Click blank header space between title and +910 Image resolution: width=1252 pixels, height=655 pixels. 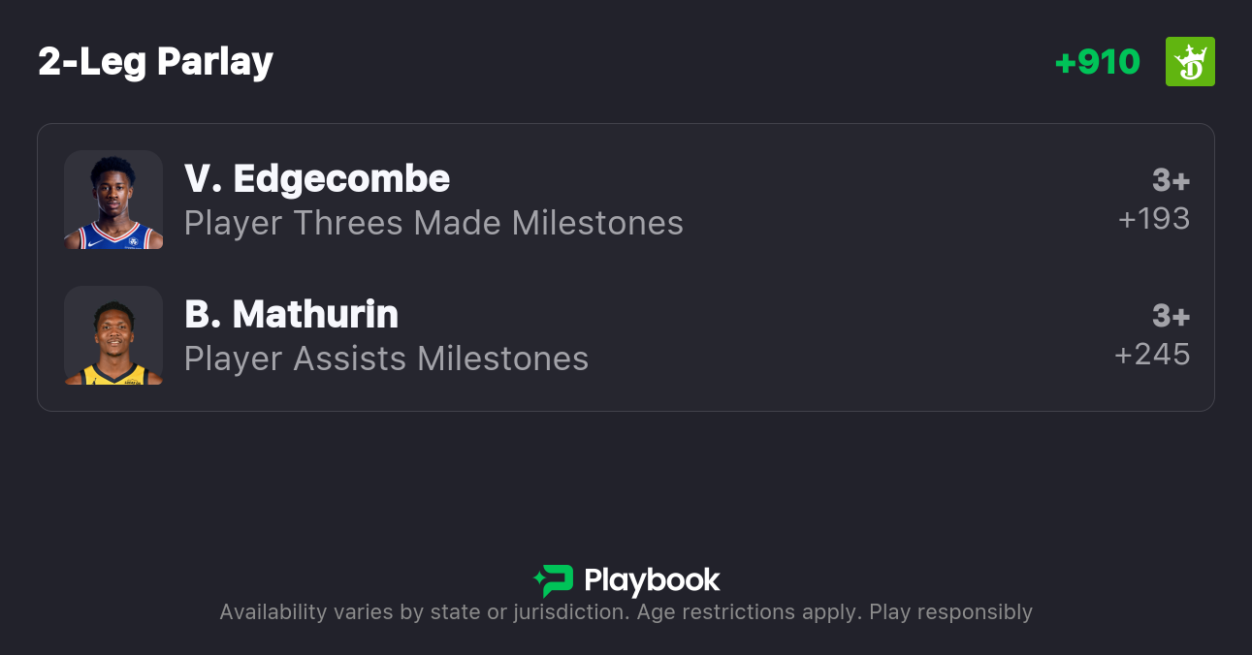coord(659,62)
